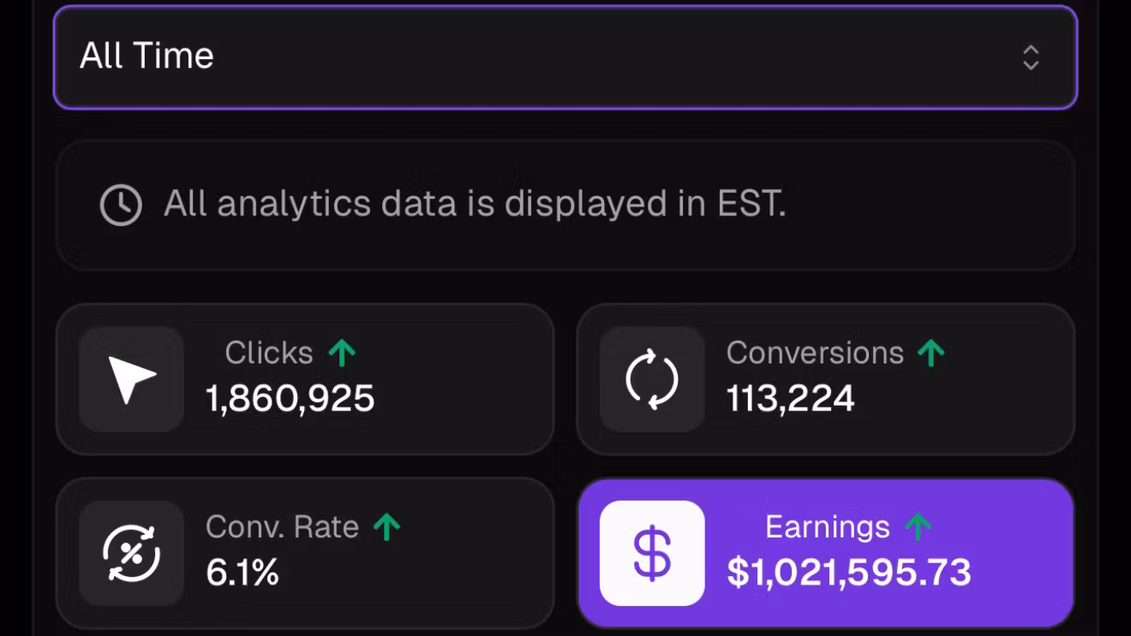Screen dimensions: 1131x636
Task: Click green up arrow next to Conversions
Action: (x=931, y=352)
